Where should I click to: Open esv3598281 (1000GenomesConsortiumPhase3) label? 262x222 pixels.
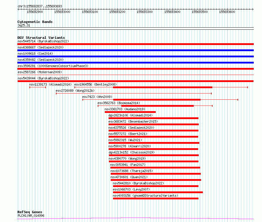53,66
